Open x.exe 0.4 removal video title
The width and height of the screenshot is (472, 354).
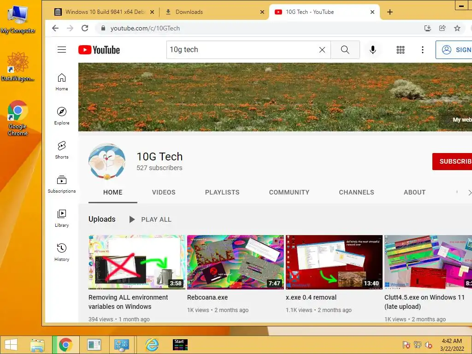point(311,297)
